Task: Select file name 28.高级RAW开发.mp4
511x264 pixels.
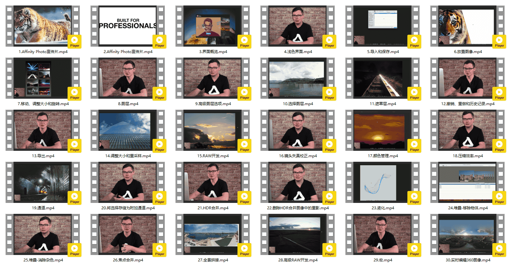Action: [298, 260]
